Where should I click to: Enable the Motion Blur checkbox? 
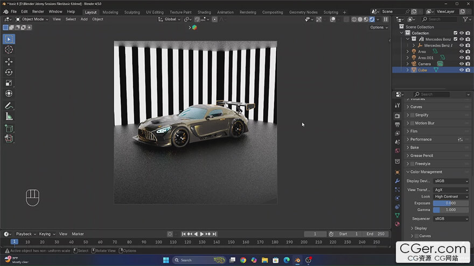(413, 124)
